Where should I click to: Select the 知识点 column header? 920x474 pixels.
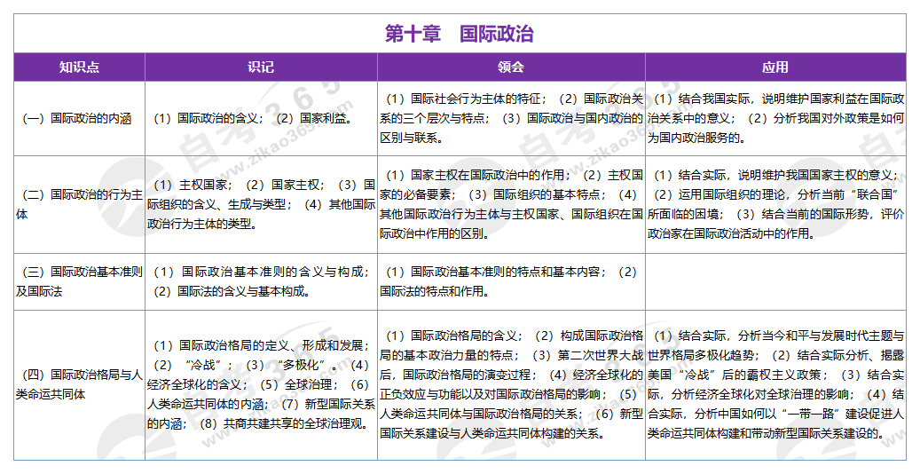(x=79, y=67)
